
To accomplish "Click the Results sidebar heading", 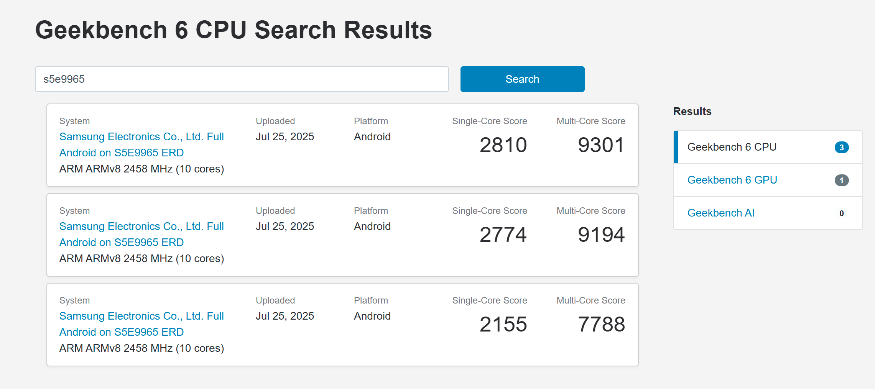I will pos(692,112).
